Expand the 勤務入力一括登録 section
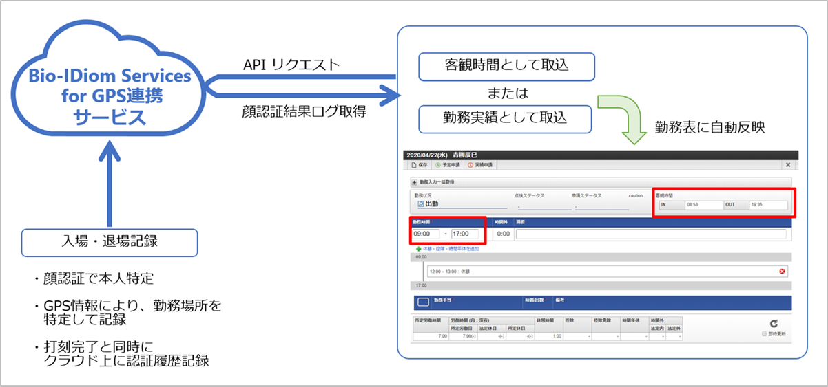The image size is (828, 387). click(415, 182)
